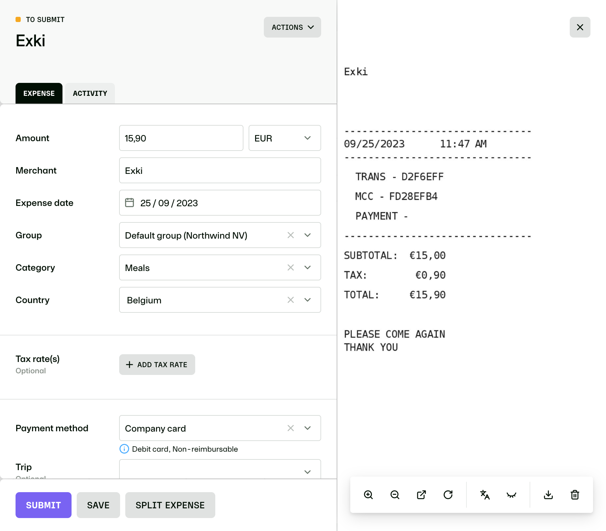Click the expense date 25 / 09 / 2023
The width and height of the screenshot is (606, 531).
[220, 203]
